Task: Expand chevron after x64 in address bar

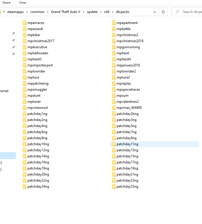Action: point(113,12)
